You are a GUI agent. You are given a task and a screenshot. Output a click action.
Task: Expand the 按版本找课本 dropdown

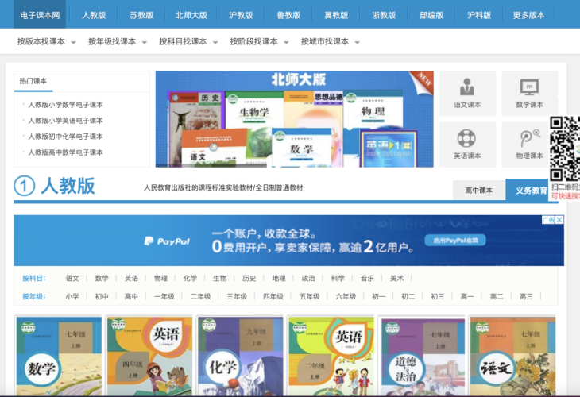47,41
